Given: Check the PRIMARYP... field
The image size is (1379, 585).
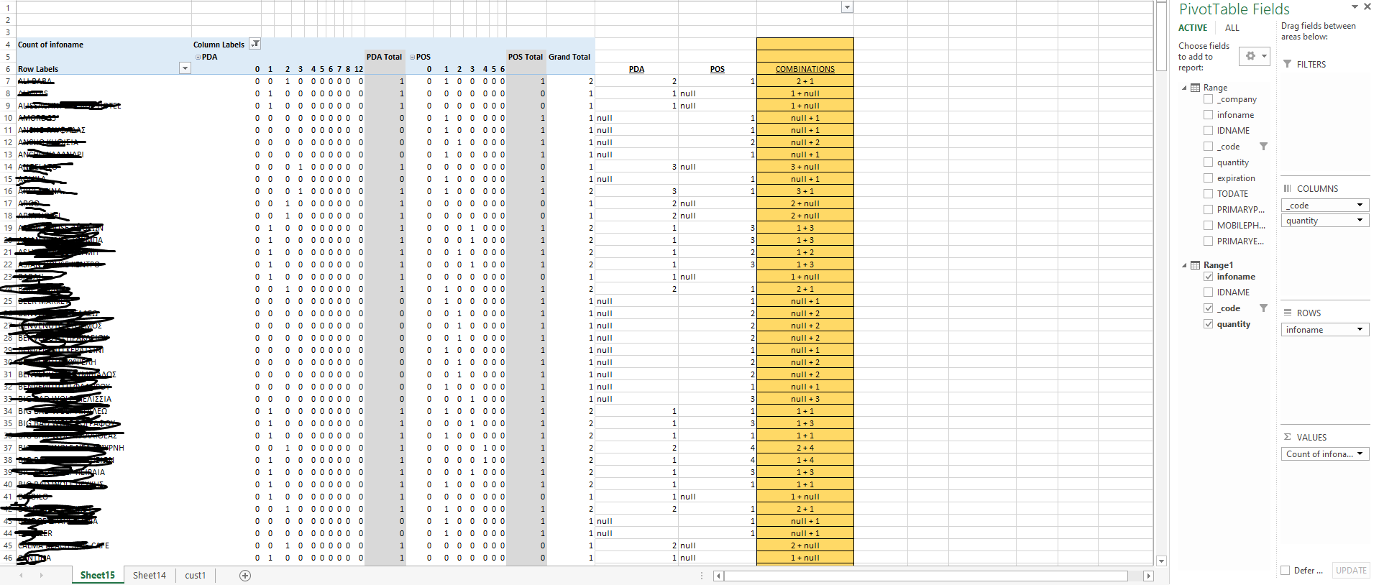Looking at the screenshot, I should [1208, 210].
